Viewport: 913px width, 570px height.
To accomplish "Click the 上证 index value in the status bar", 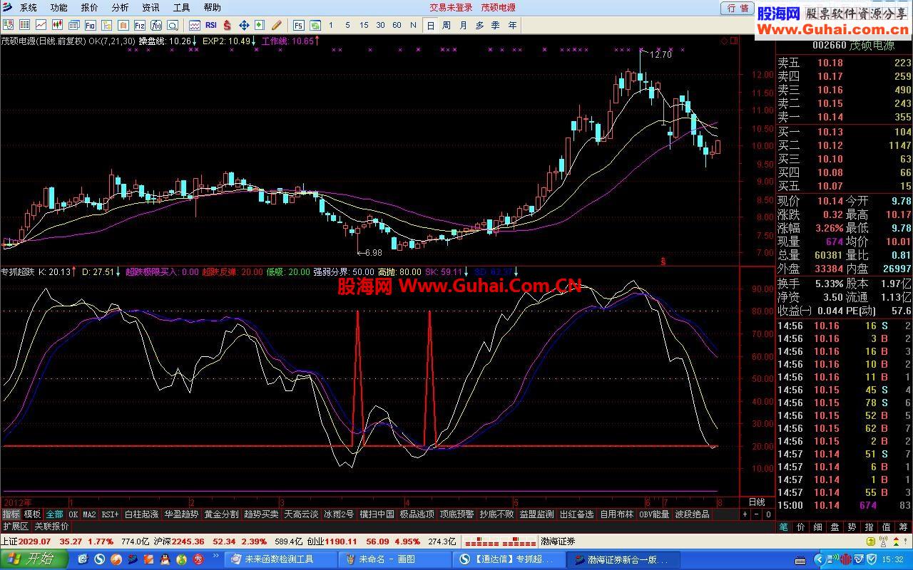I will point(36,541).
